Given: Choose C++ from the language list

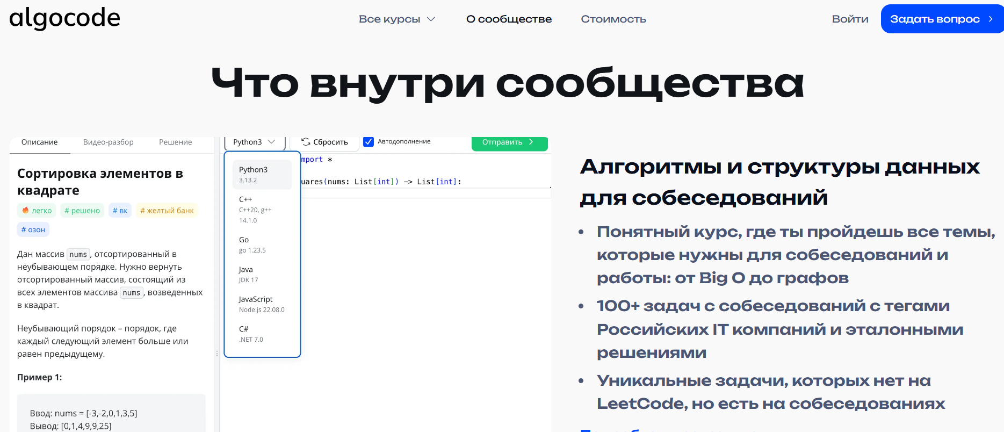Looking at the screenshot, I should (x=262, y=210).
